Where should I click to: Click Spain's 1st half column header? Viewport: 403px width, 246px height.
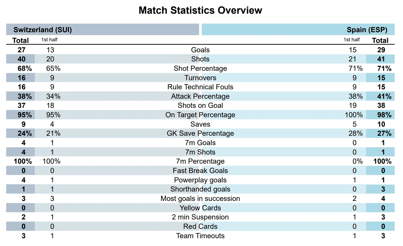(351, 40)
